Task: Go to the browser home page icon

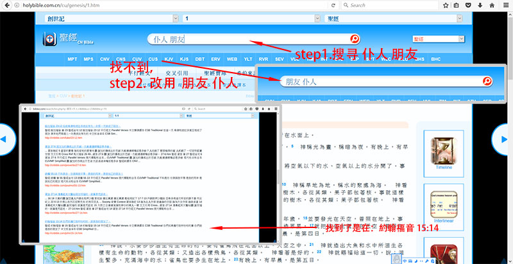Action: [492, 5]
